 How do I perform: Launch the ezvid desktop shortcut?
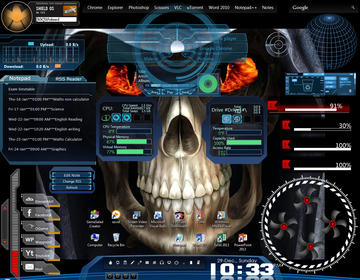tap(116, 217)
